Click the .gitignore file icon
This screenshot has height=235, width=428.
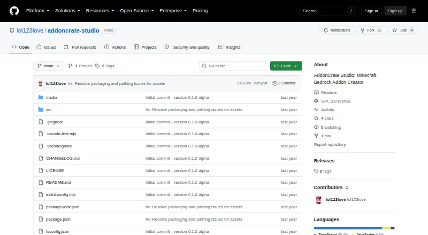coord(41,122)
